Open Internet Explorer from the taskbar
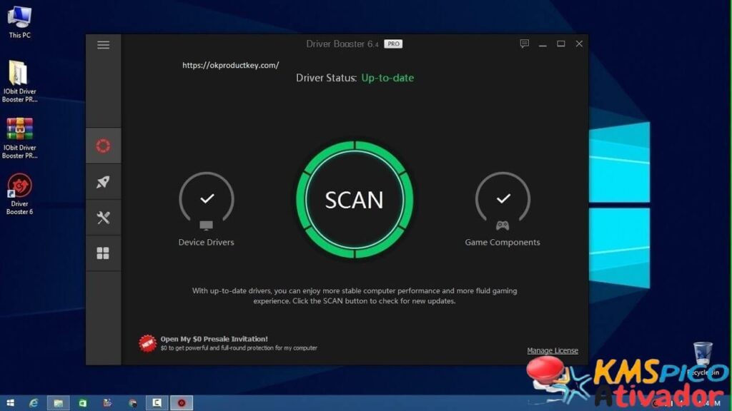 [34, 402]
